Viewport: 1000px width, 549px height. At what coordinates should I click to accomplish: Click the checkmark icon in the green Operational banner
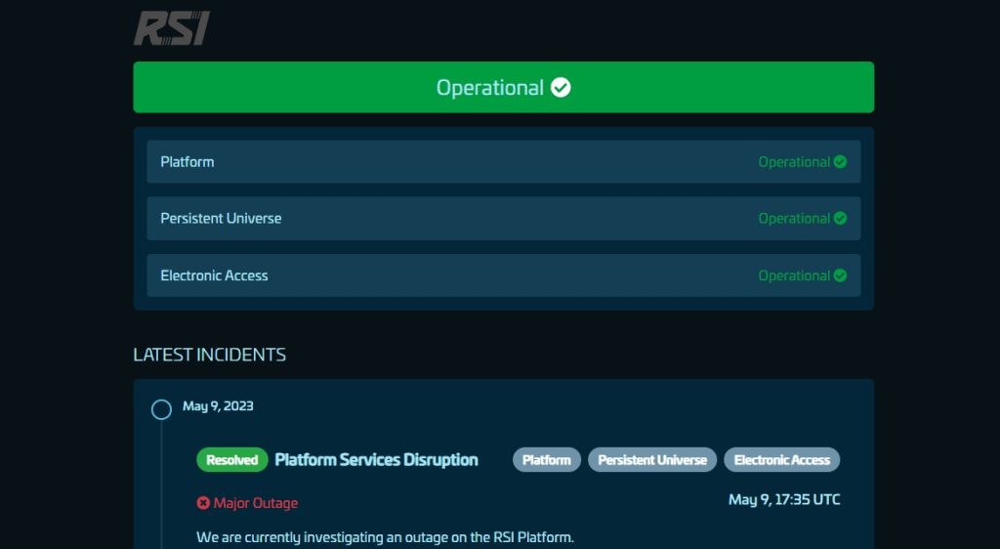pyautogui.click(x=561, y=88)
